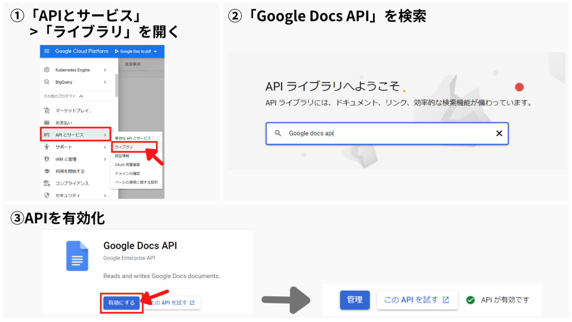Click the security shield icon
This screenshot has height=322, width=572.
(x=47, y=195)
